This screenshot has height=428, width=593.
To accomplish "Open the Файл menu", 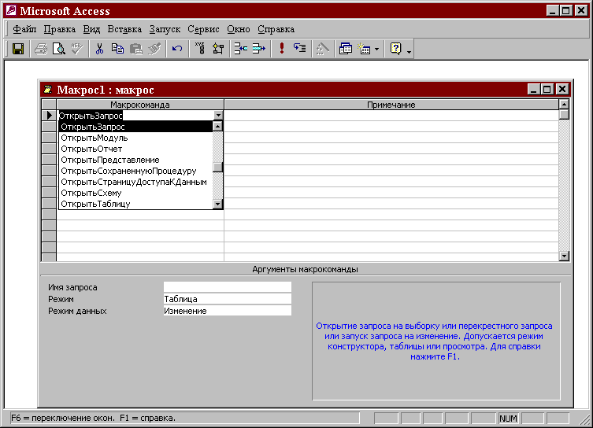I will tap(24, 29).
